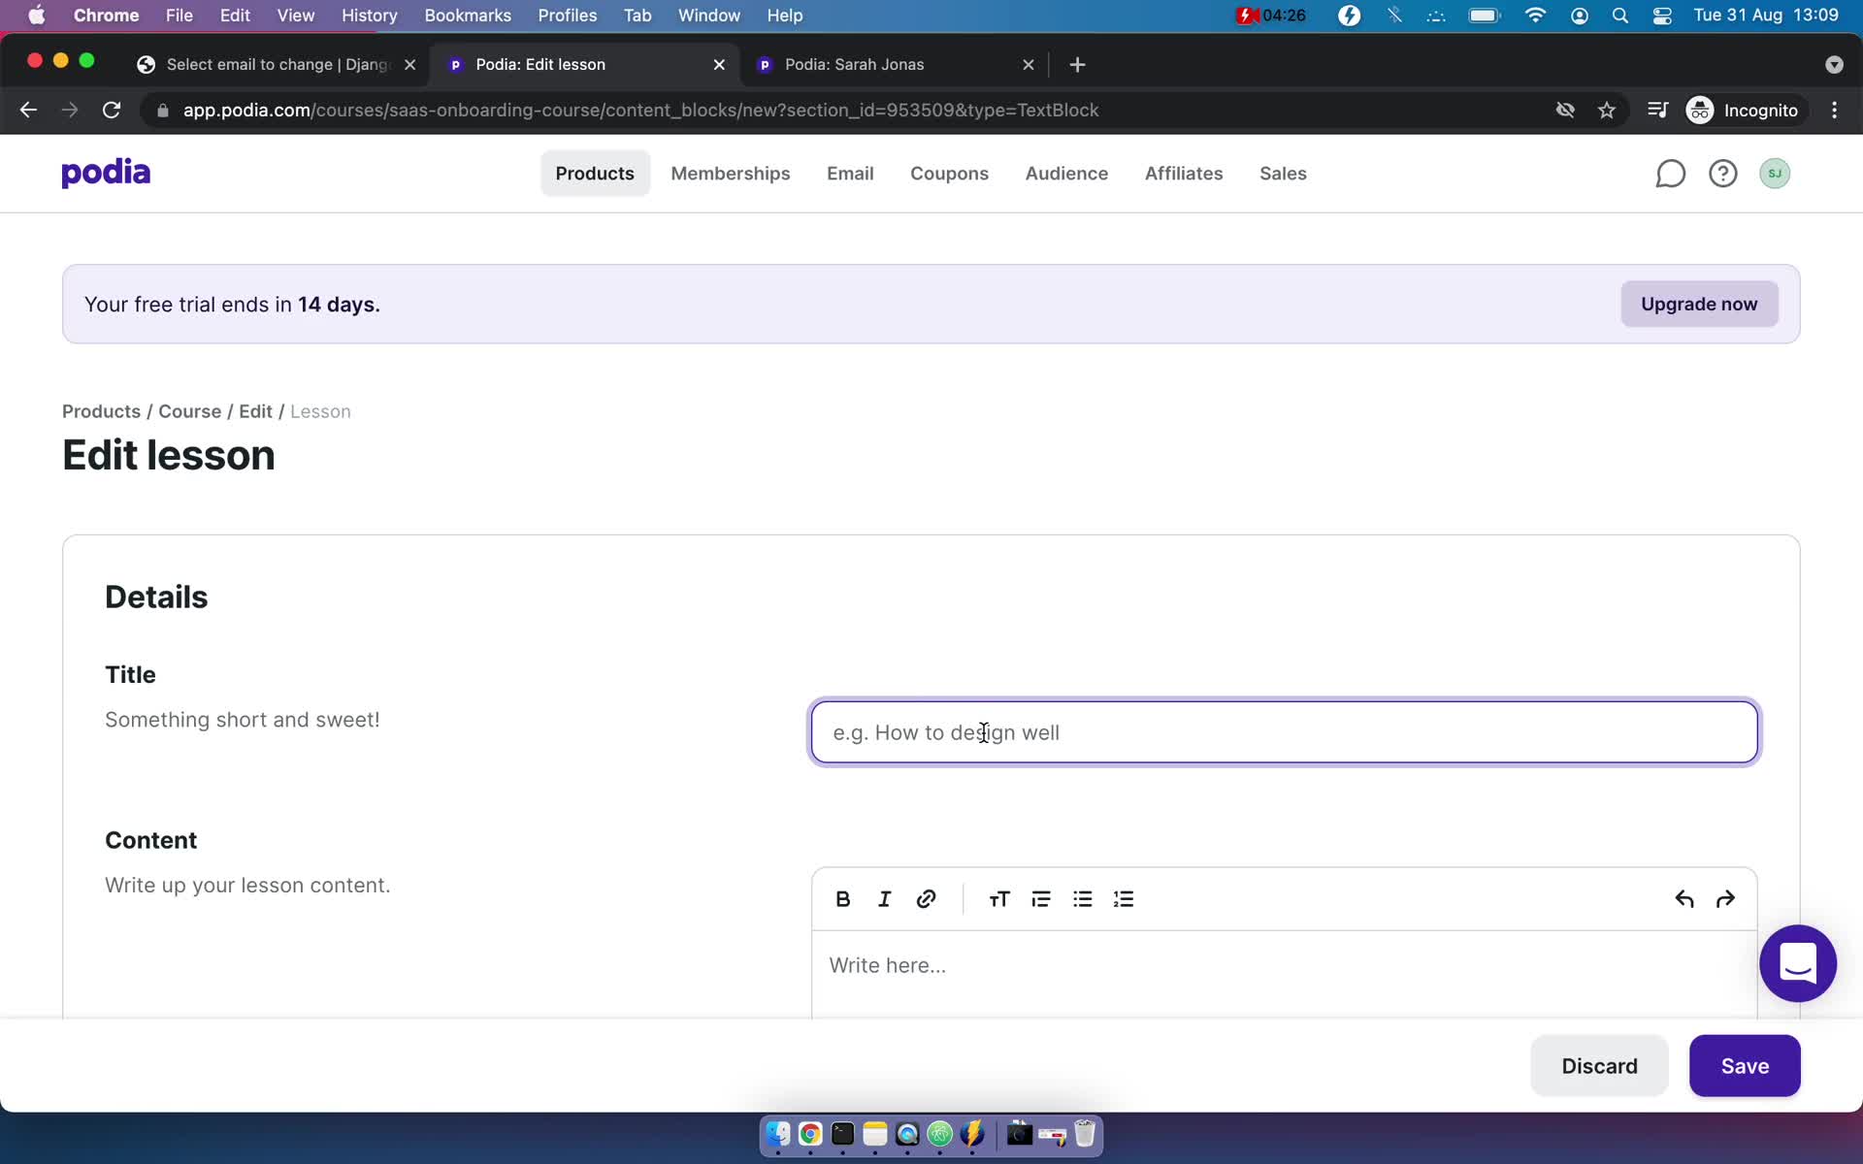Enable ordered list formatting
The image size is (1863, 1164).
pyautogui.click(x=1124, y=898)
